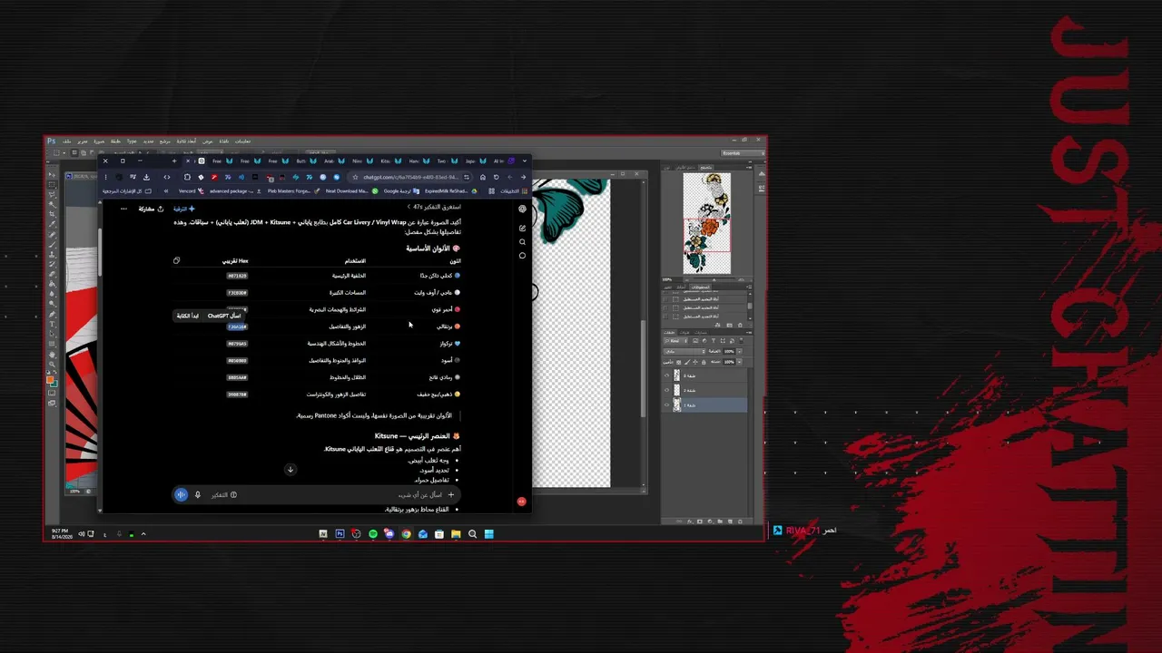This screenshot has width=1162, height=653.
Task: Add a layer mask
Action: coord(700,521)
